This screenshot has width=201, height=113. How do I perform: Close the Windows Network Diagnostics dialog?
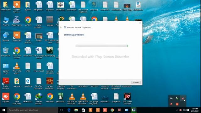pos(140,23)
